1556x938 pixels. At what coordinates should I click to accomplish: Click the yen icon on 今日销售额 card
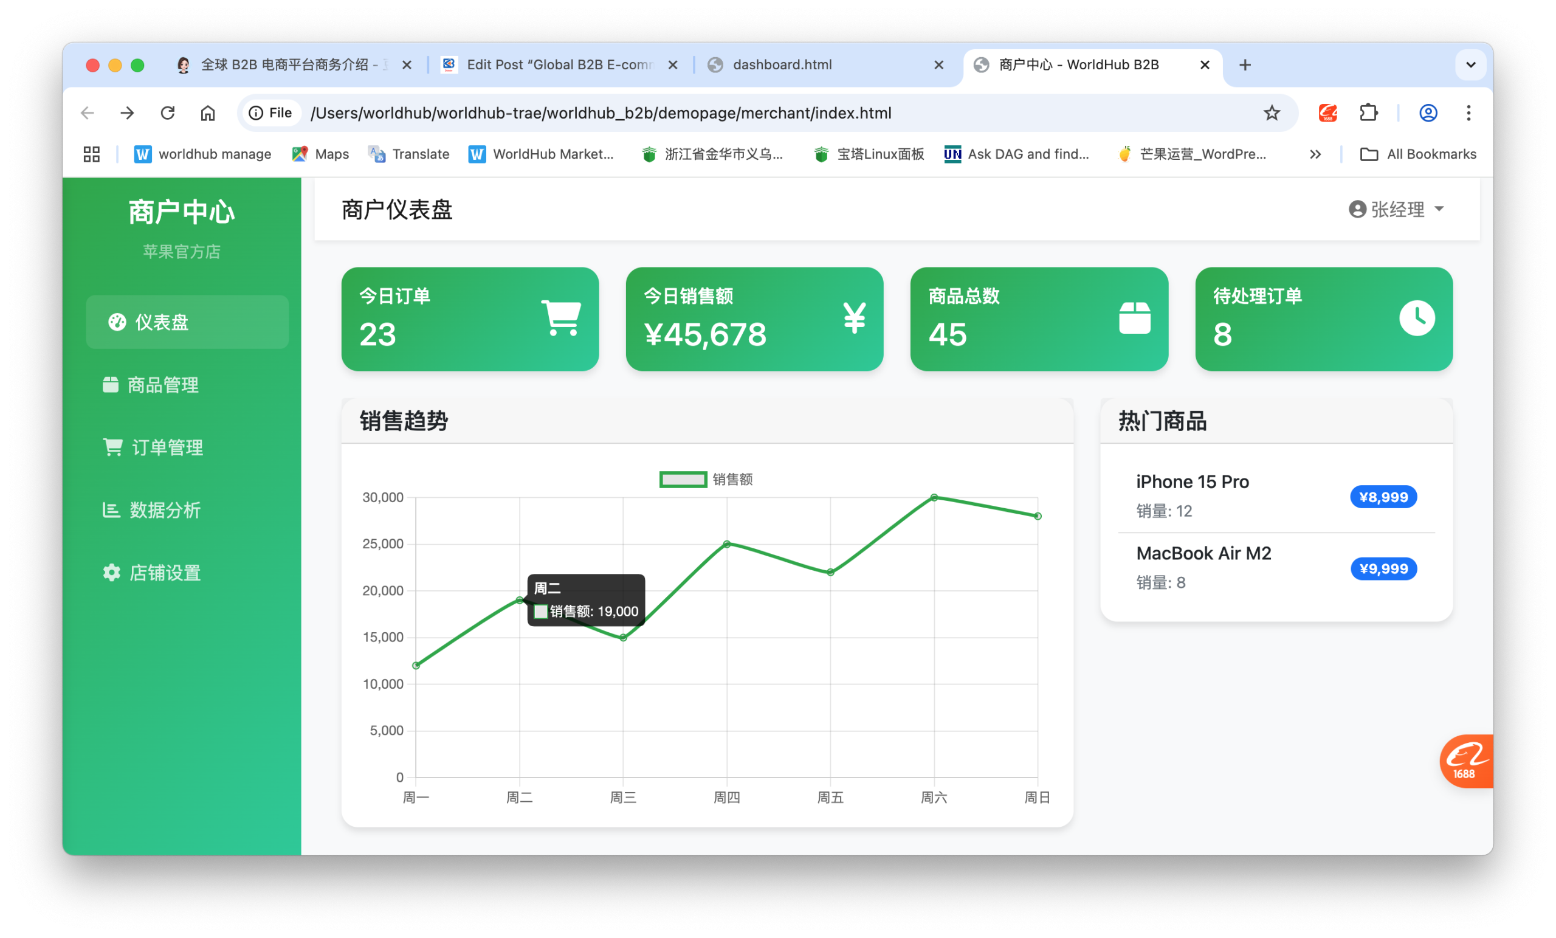(854, 318)
